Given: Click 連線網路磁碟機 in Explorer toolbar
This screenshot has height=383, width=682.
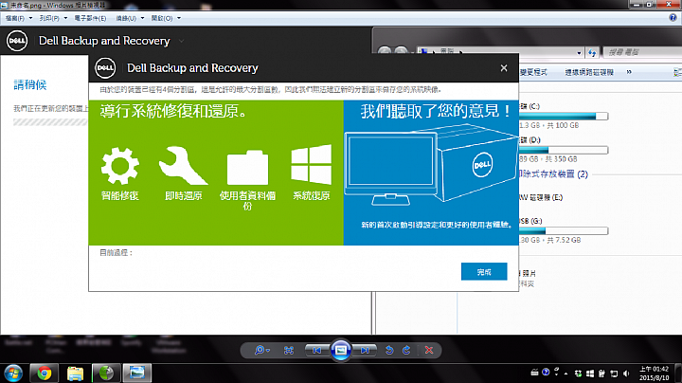Looking at the screenshot, I should point(589,72).
